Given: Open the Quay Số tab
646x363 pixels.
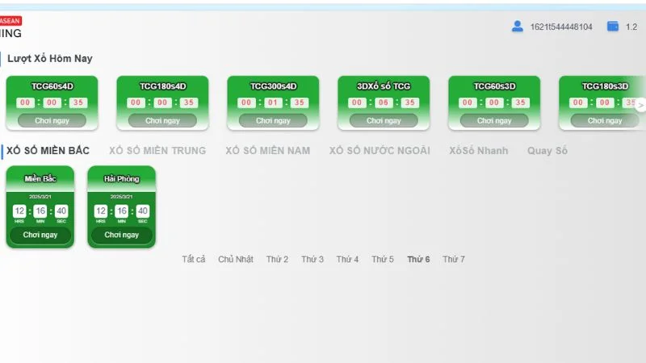Looking at the screenshot, I should tap(547, 151).
